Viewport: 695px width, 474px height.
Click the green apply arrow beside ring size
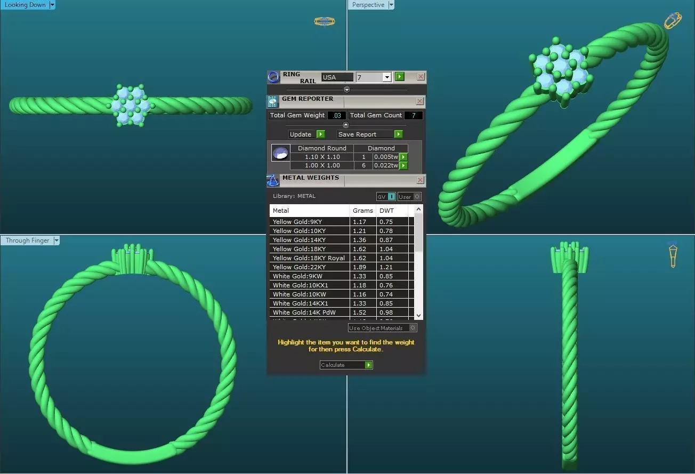click(x=400, y=77)
